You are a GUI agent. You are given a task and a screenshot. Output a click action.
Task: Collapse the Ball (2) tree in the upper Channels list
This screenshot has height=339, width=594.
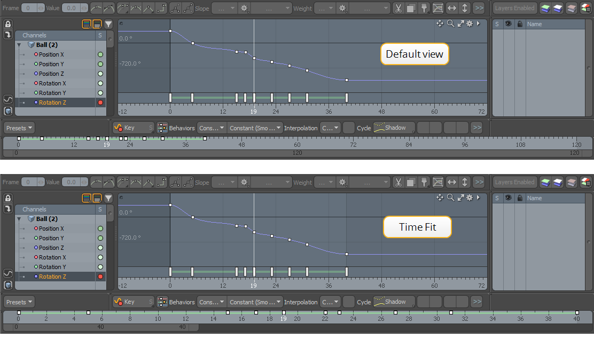pos(20,45)
